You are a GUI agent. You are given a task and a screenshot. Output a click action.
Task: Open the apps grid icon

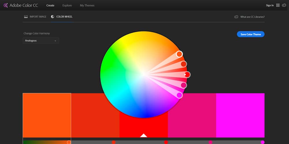pos(278,5)
